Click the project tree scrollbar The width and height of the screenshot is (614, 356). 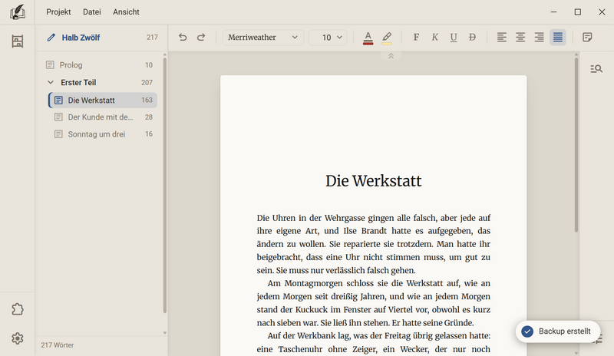165,185
